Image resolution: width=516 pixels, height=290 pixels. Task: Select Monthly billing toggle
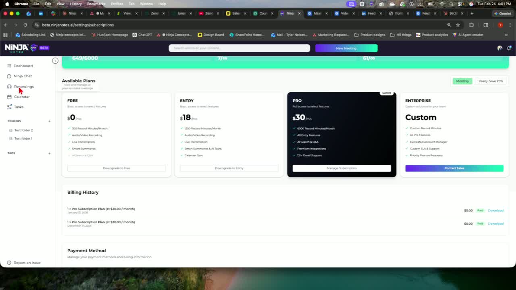tap(462, 81)
